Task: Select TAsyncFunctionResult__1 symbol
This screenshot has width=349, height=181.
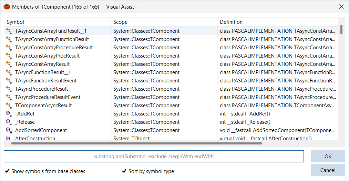Action: click(43, 72)
